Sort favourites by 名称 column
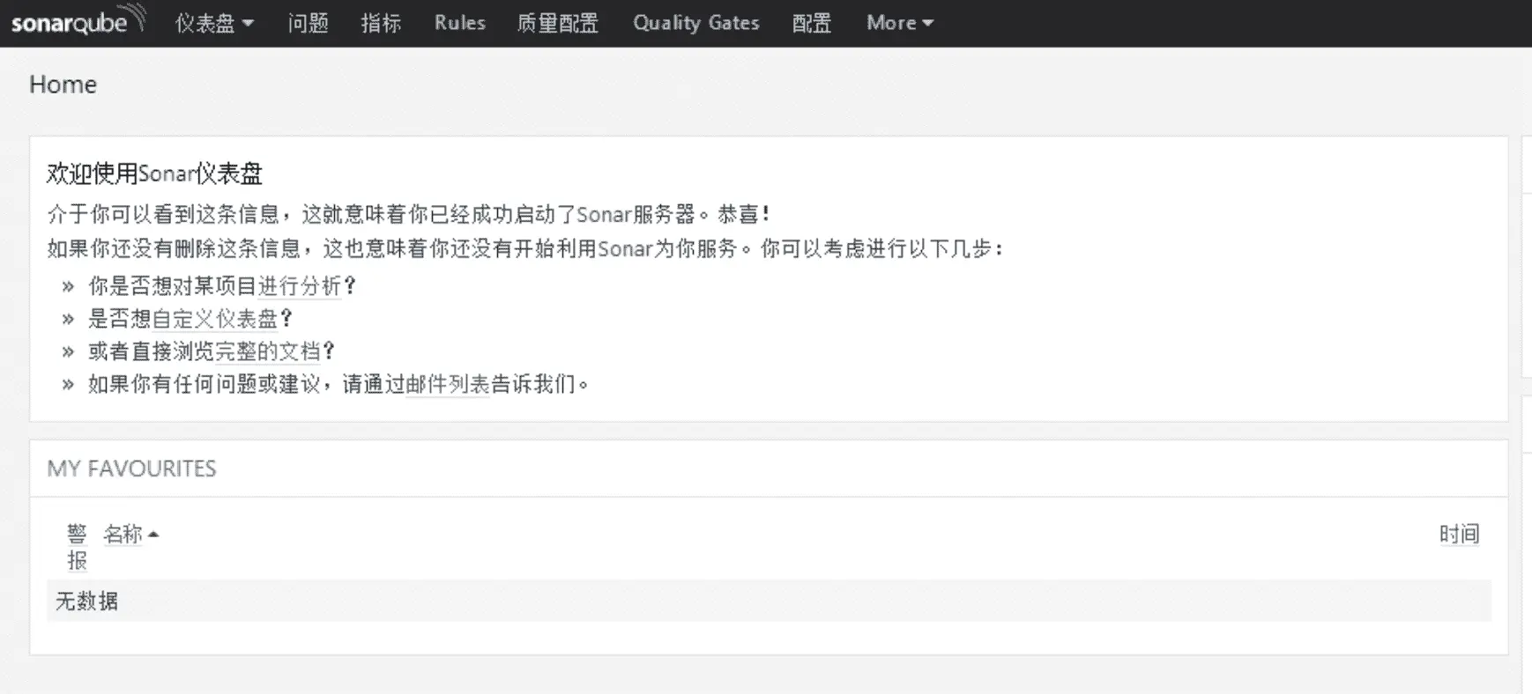The width and height of the screenshot is (1532, 694). pos(123,534)
